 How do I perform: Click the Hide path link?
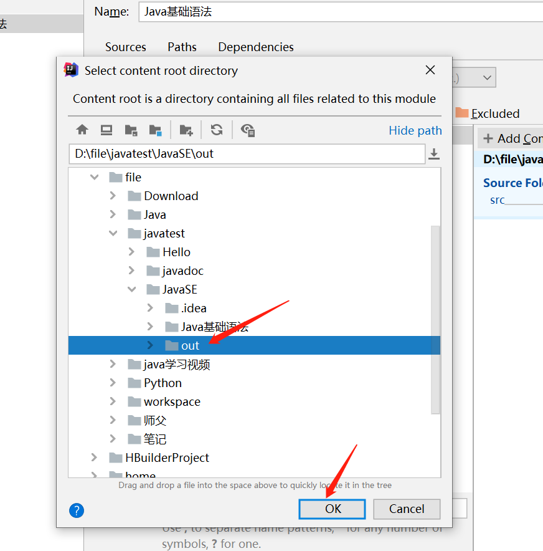[415, 130]
